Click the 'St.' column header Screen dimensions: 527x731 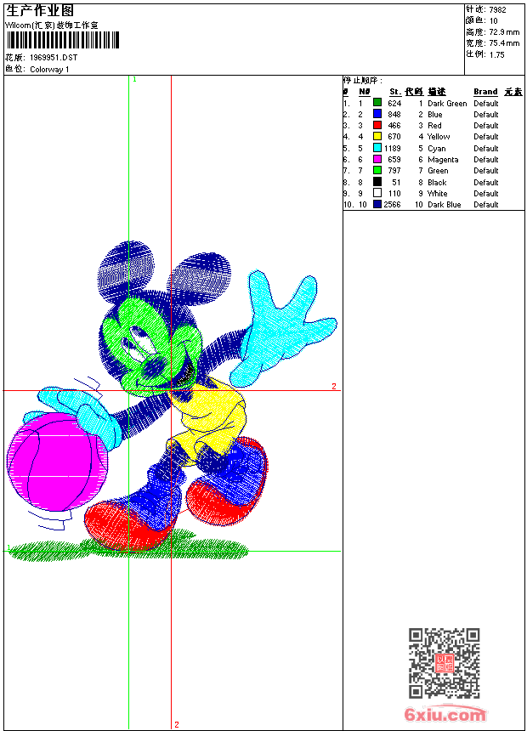pos(395,92)
